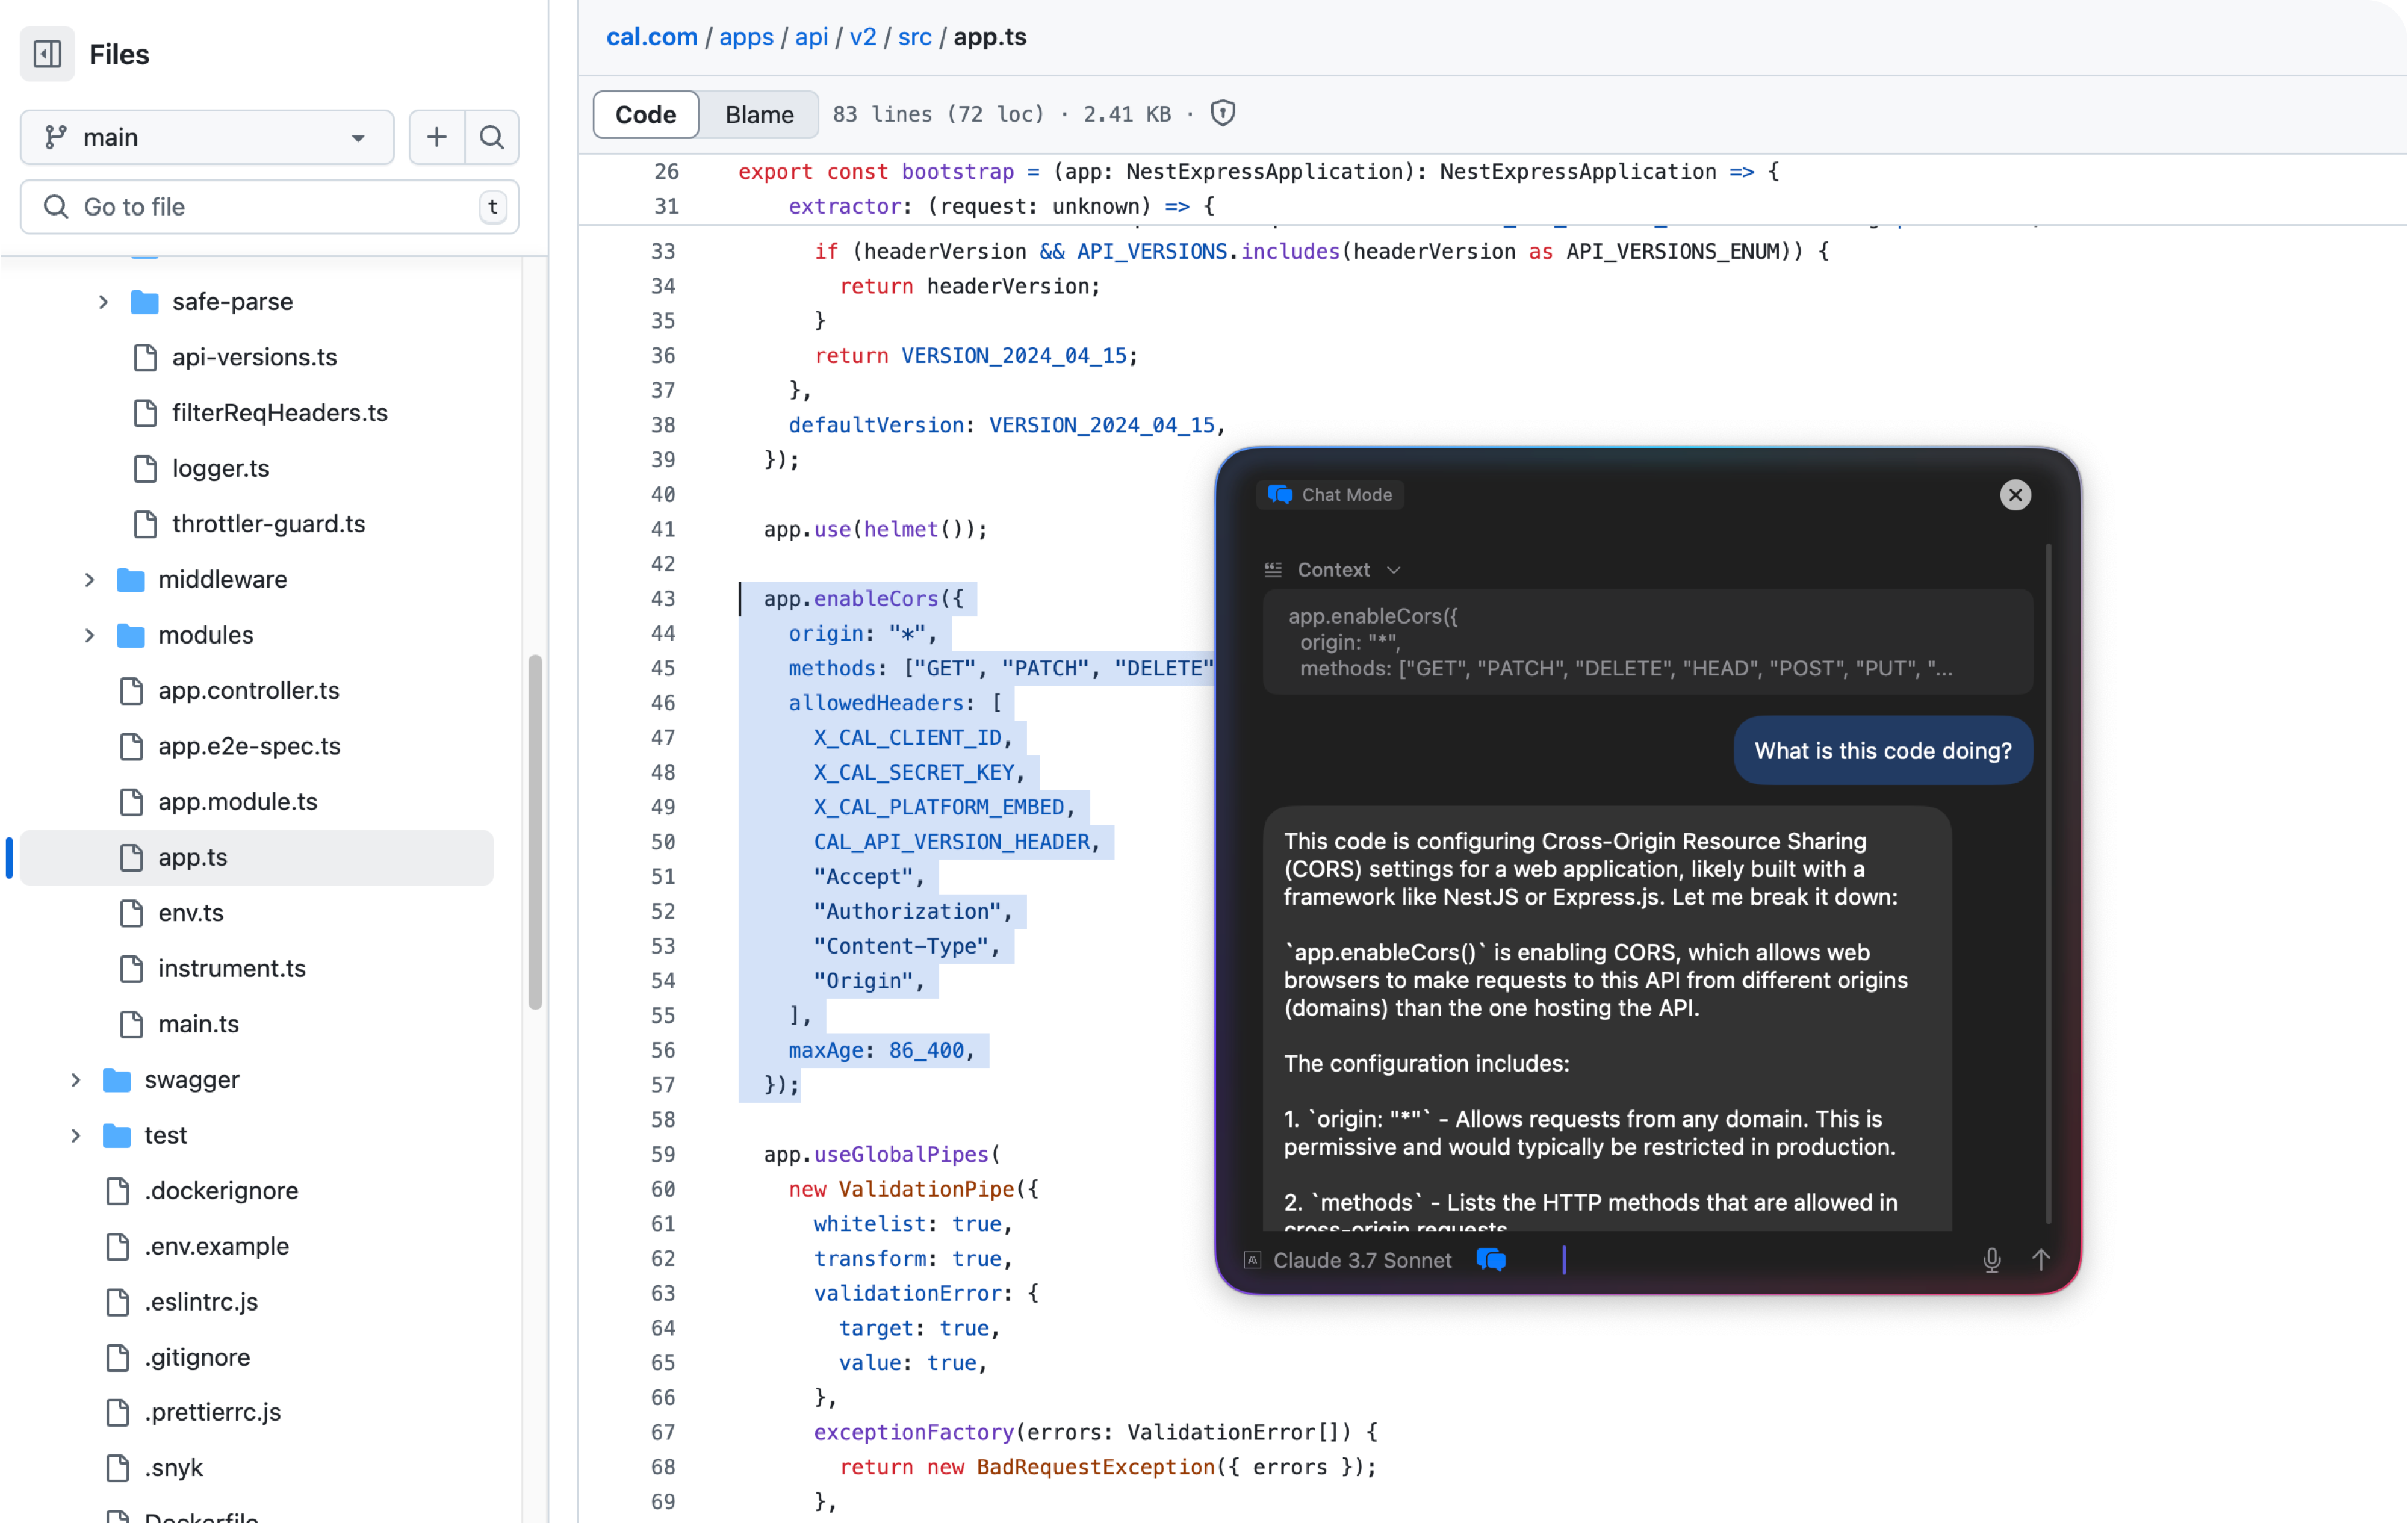Image resolution: width=2408 pixels, height=1523 pixels.
Task: Expand the Context section chevron
Action: (1394, 570)
